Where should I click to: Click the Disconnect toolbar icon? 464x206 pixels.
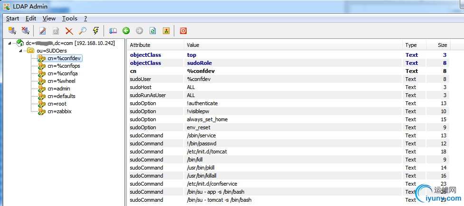25,30
